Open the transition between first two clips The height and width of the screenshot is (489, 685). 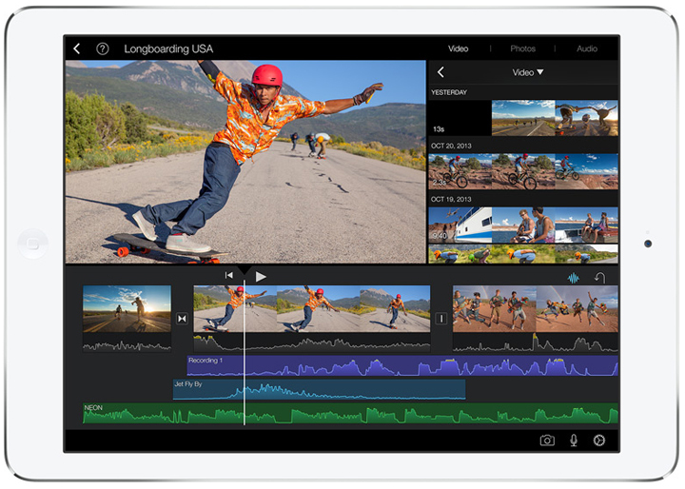pos(182,319)
